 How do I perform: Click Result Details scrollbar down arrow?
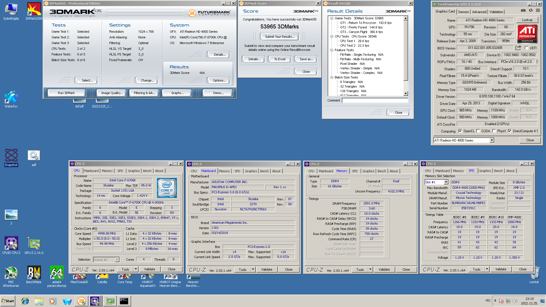(406, 94)
